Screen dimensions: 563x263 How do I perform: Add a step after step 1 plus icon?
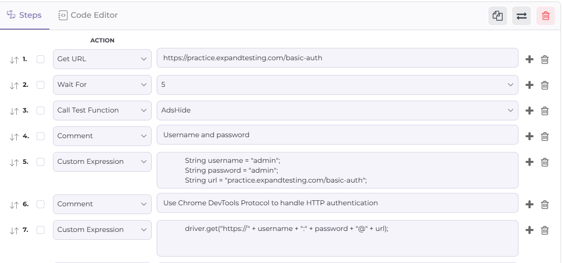529,59
